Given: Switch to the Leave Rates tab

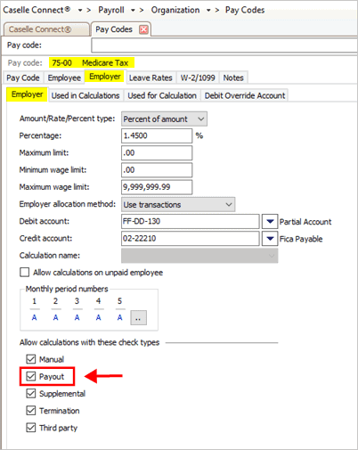Looking at the screenshot, I should 151,78.
